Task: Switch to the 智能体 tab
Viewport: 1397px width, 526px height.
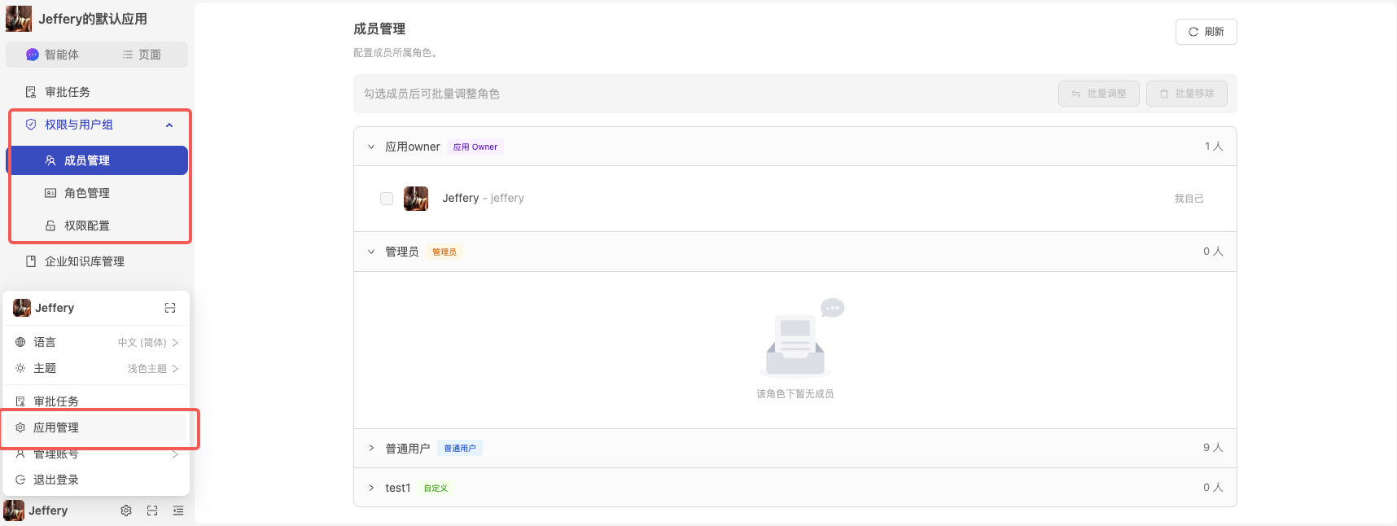Action: [x=53, y=55]
